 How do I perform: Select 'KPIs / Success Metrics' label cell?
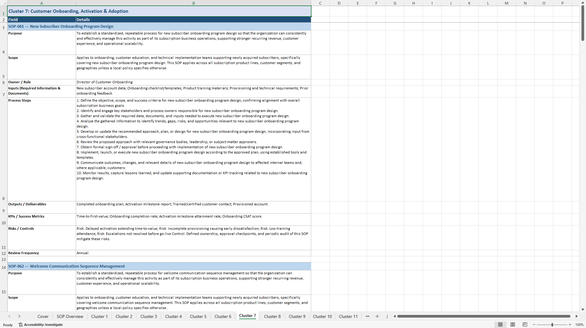click(x=42, y=219)
